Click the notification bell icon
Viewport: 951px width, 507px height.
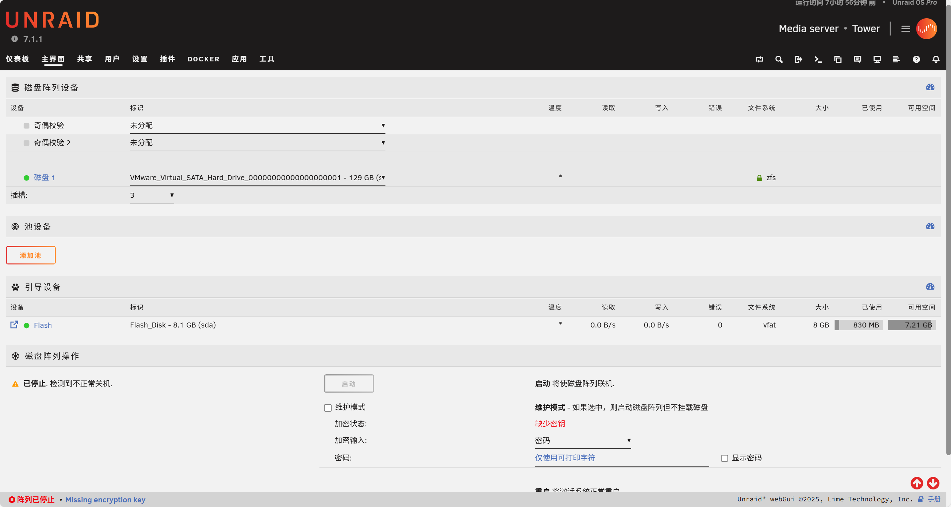935,59
